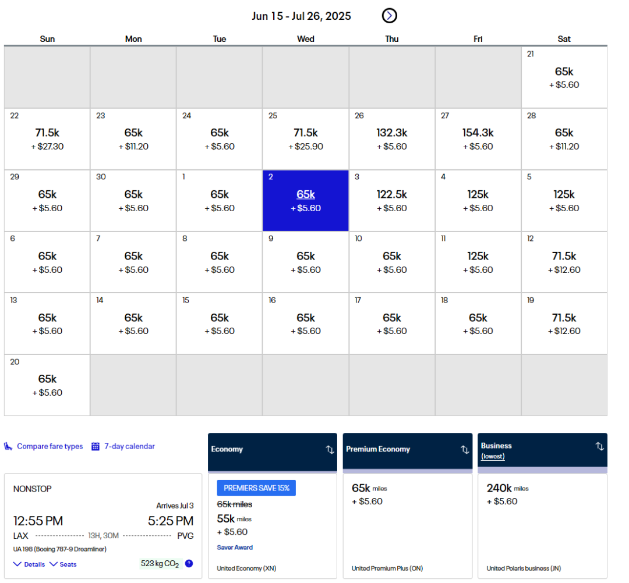Image resolution: width=629 pixels, height=583 pixels.
Task: Open the 7-day calendar view
Action: (129, 446)
